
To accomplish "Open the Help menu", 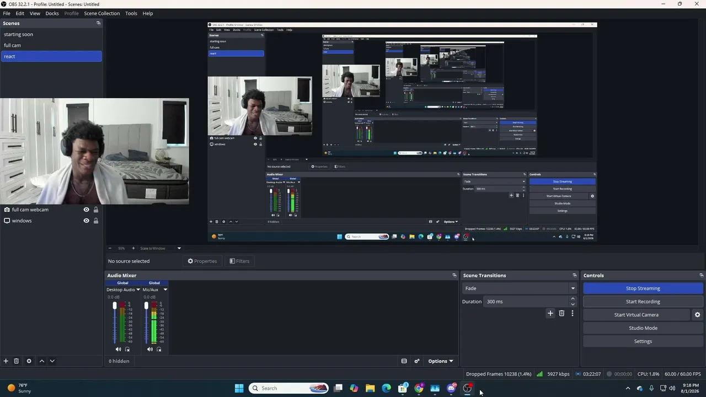I will [148, 13].
